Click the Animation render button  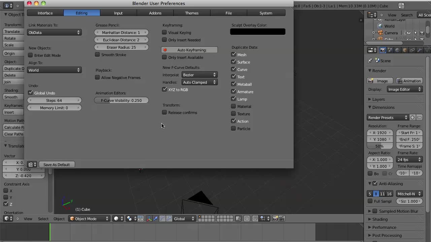[x=409, y=81]
